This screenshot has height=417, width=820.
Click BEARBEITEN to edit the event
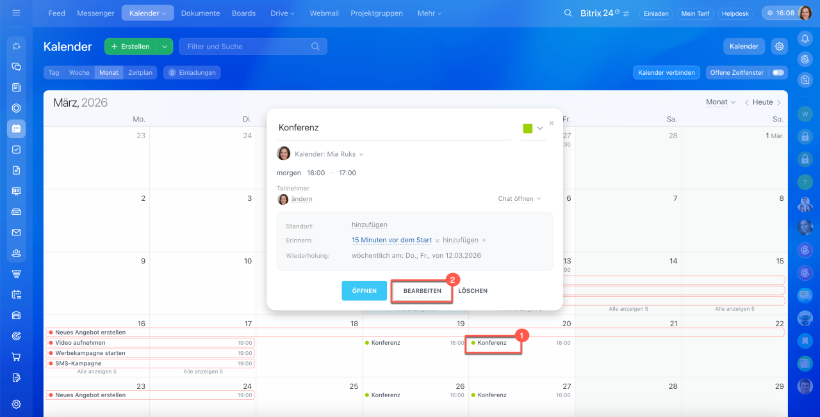[422, 290]
